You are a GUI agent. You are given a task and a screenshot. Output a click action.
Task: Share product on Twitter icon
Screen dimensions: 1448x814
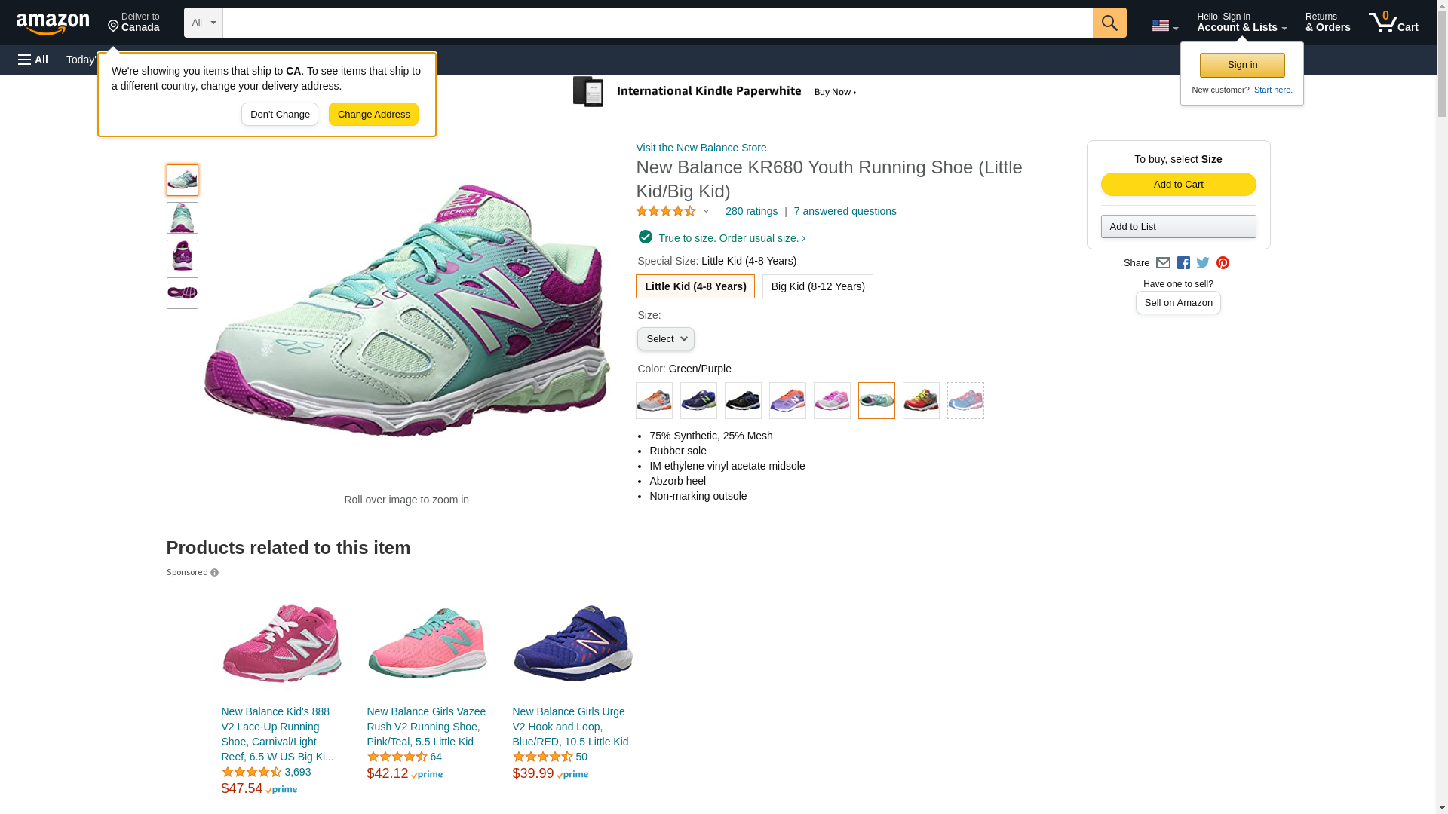(x=1203, y=263)
